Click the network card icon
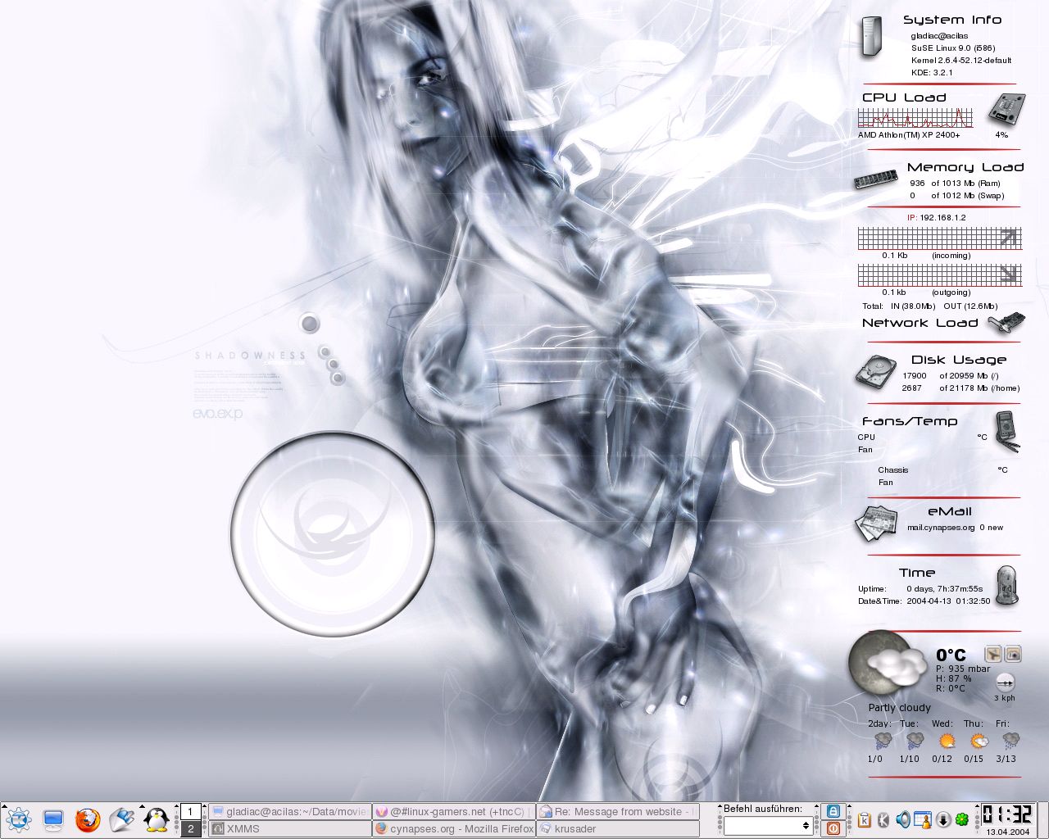Screen dimensions: 1049x839 point(1006,324)
